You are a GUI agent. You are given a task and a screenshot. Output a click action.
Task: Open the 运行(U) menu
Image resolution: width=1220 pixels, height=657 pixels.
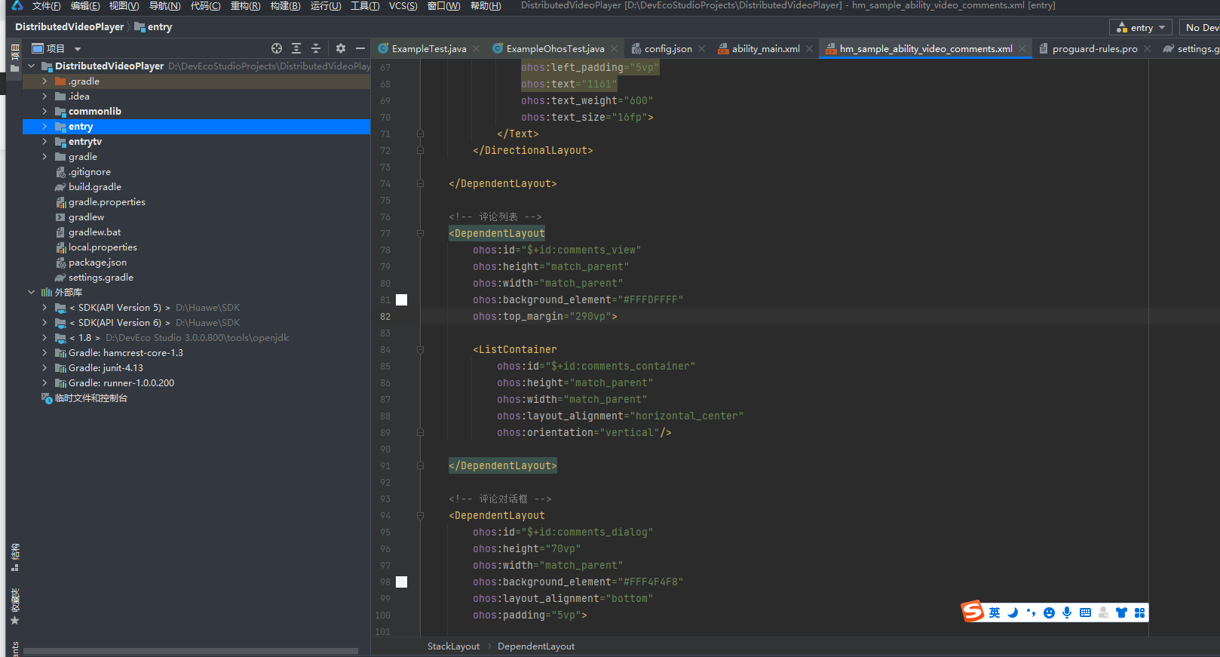point(326,5)
